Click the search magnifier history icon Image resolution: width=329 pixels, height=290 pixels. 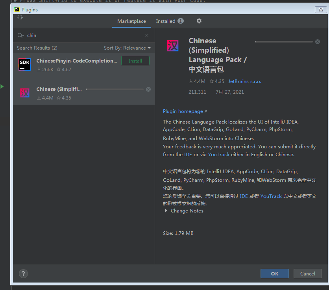pos(20,35)
